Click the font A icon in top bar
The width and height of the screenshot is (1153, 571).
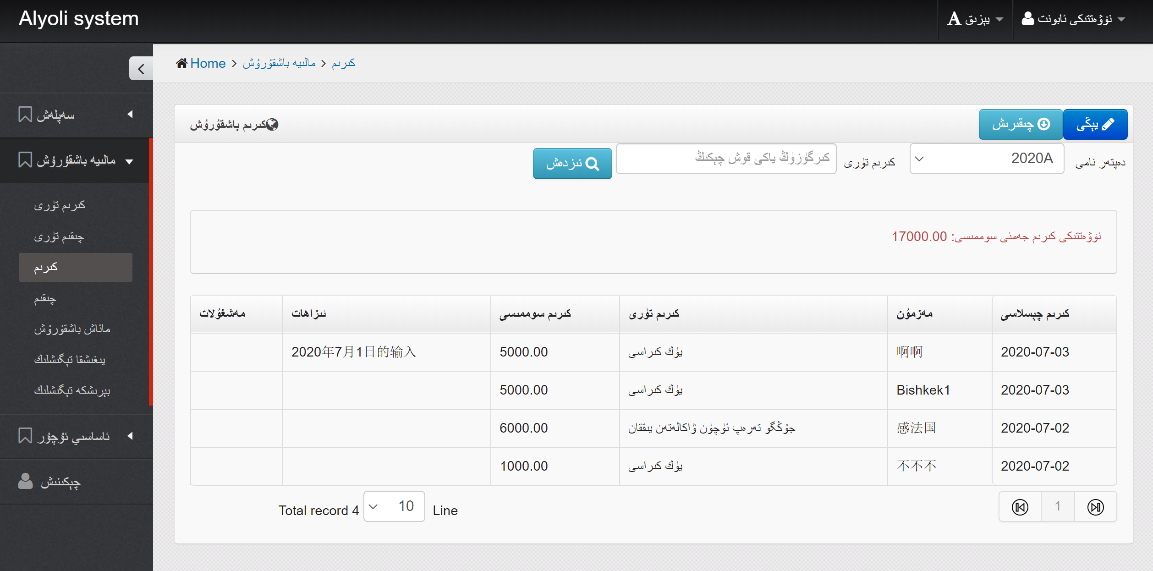point(954,19)
